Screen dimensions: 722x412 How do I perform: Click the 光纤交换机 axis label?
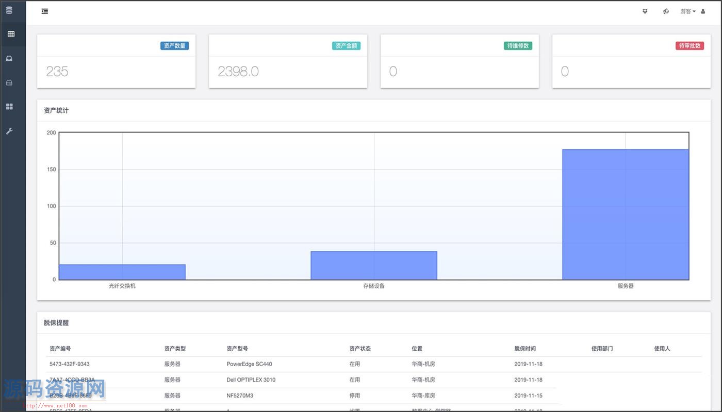122,286
